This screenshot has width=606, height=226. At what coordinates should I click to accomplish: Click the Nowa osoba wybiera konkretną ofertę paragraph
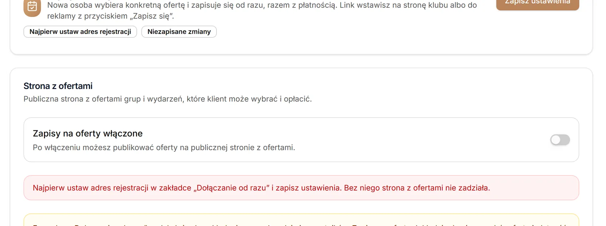point(262,11)
